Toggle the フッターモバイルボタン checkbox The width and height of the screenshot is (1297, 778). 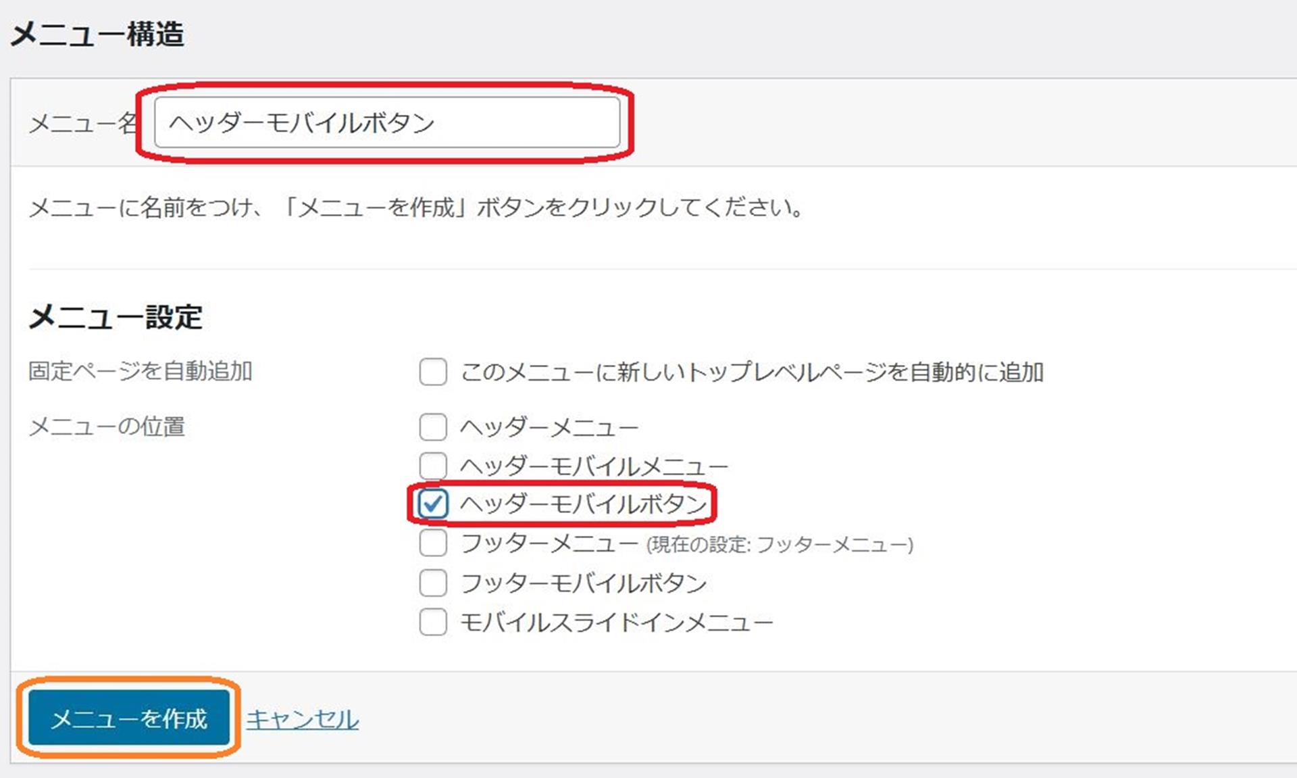click(433, 583)
